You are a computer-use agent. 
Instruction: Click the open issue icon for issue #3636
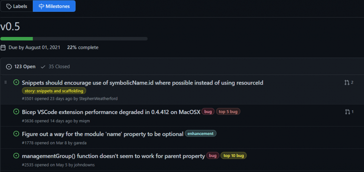click(x=16, y=112)
